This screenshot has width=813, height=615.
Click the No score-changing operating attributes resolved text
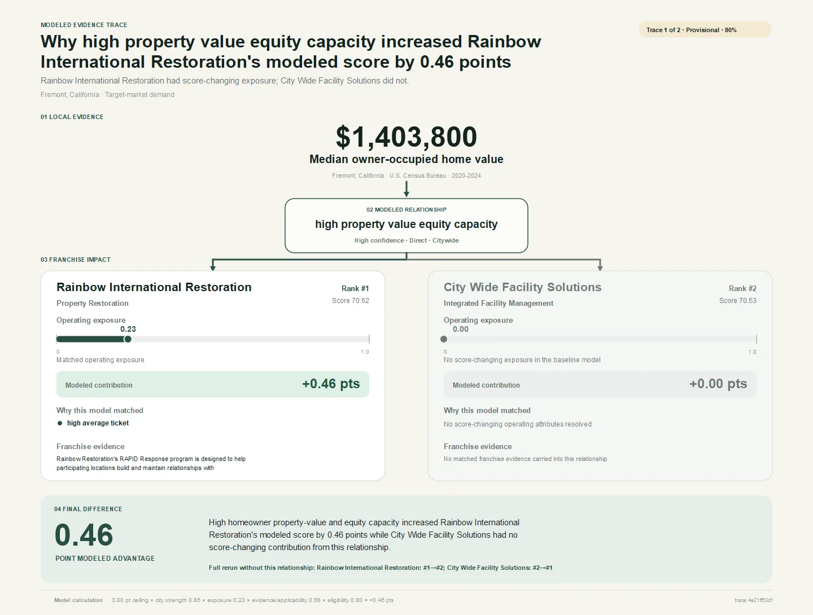[x=518, y=424]
